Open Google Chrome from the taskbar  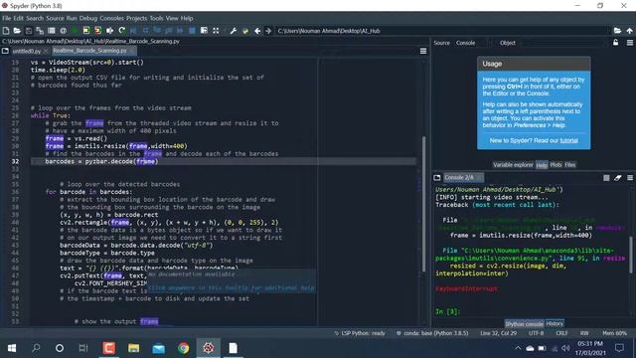pos(183,348)
